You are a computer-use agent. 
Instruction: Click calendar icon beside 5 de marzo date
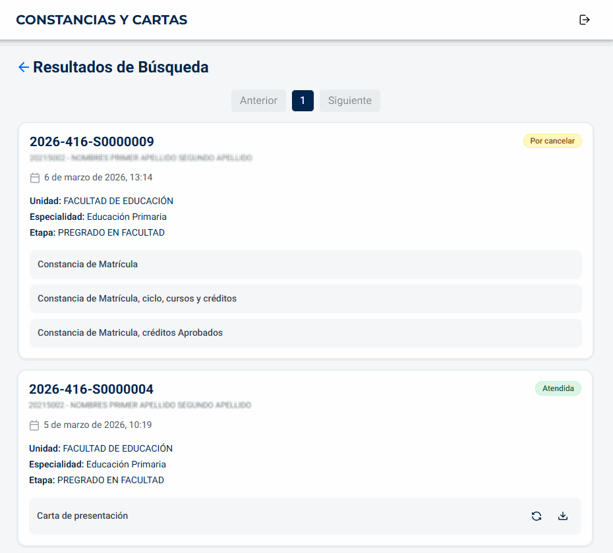point(35,425)
